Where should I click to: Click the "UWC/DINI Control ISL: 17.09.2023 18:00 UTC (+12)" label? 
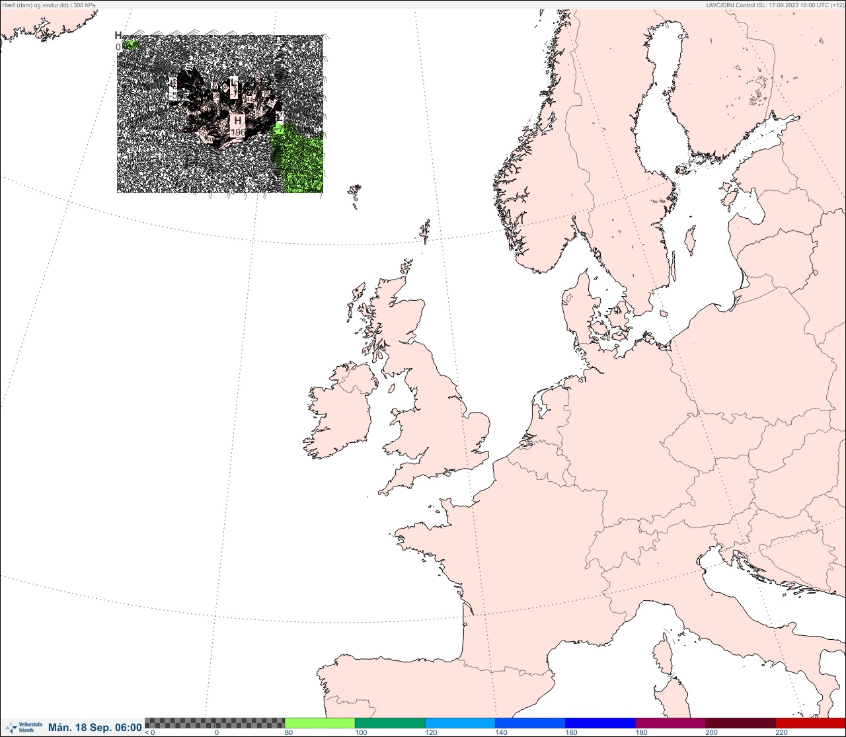tap(775, 5)
